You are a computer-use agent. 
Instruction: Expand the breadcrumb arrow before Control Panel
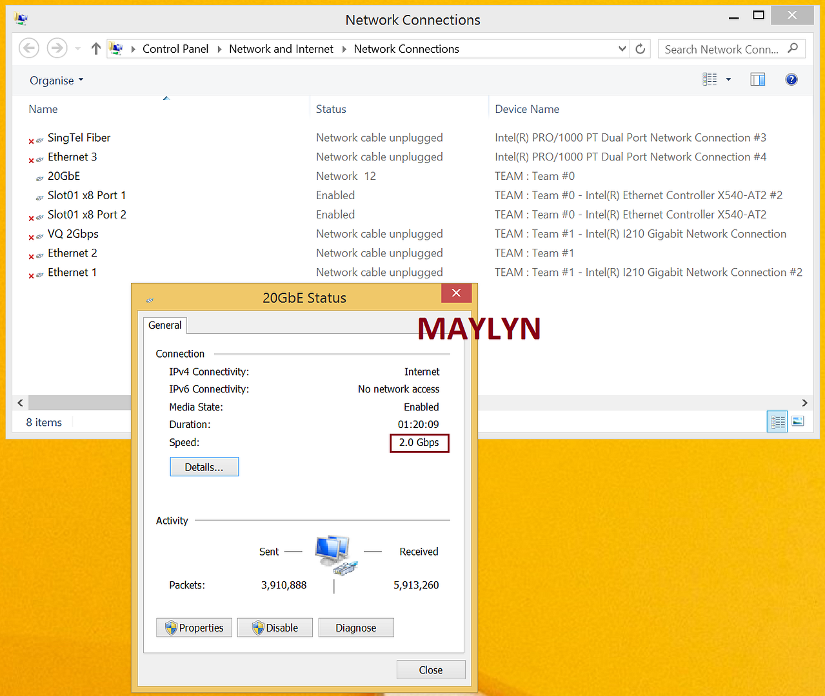(133, 49)
